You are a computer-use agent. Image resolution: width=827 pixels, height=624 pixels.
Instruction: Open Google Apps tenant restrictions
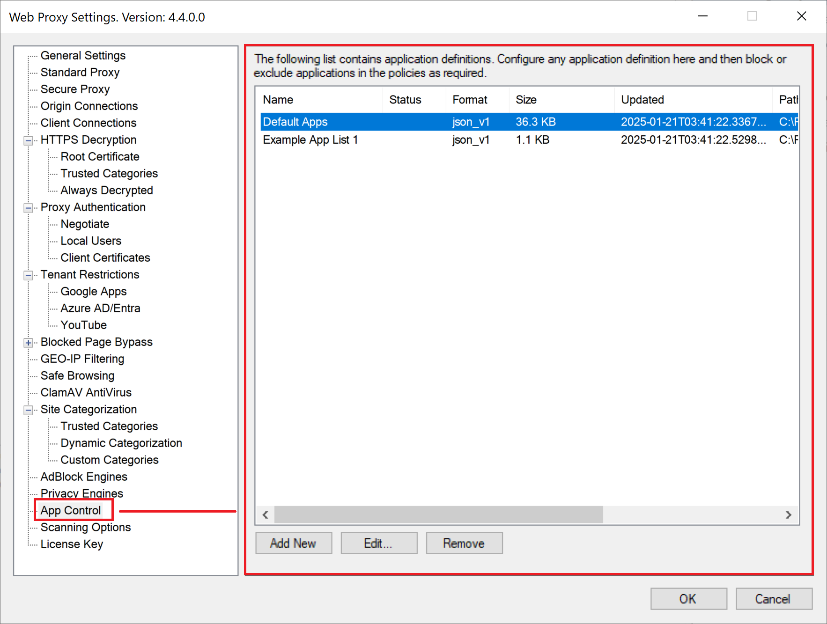pos(94,292)
